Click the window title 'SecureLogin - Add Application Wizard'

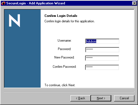[x=36, y=3]
